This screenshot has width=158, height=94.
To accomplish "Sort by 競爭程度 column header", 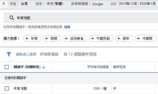I will (119, 67).
